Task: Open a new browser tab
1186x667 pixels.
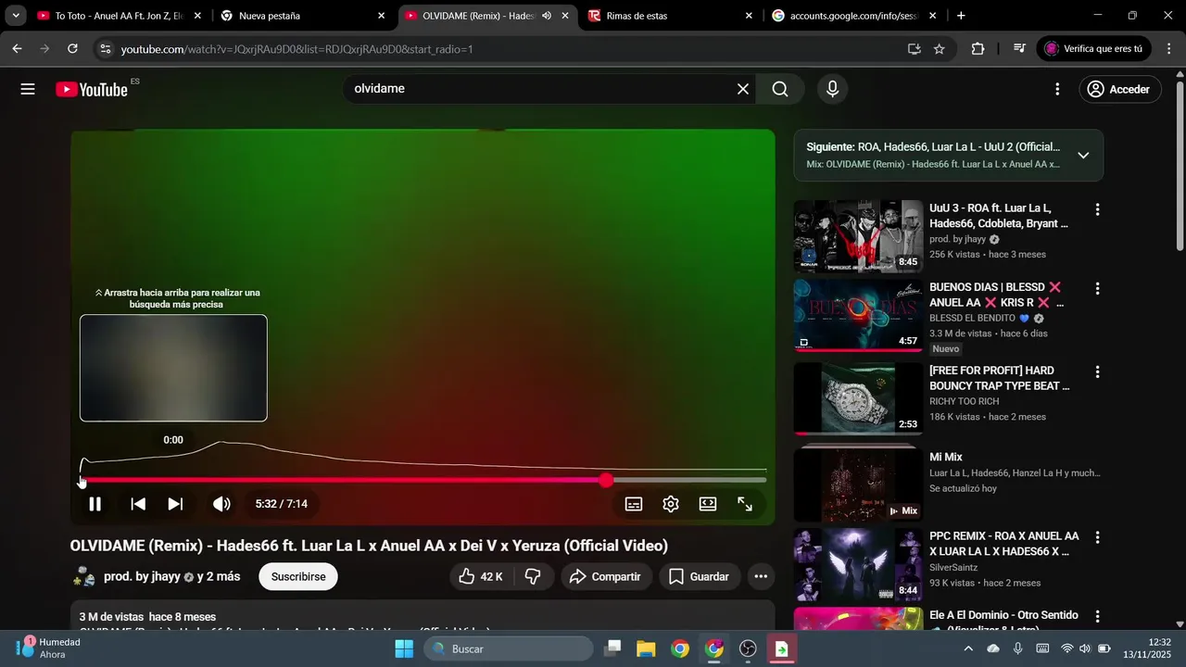Action: tap(961, 16)
